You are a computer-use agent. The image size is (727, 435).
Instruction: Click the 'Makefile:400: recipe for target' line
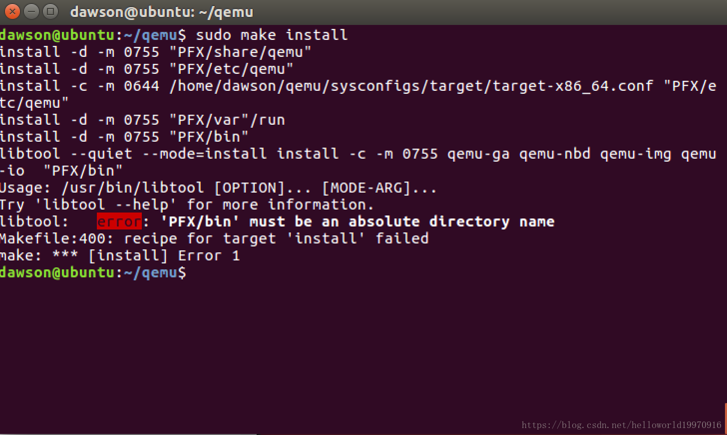214,238
